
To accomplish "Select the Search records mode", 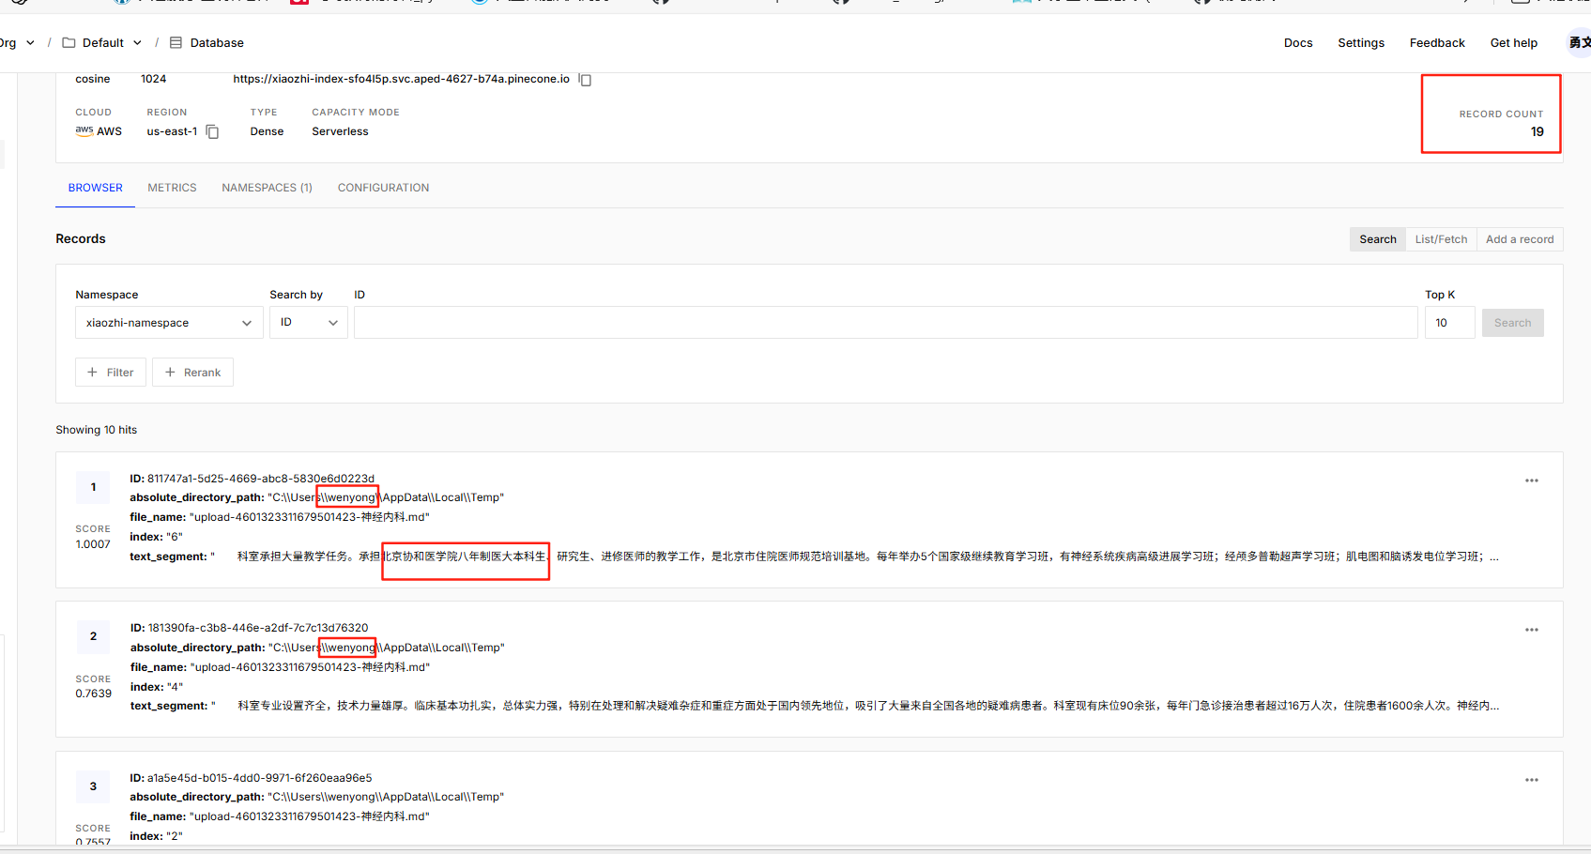I will pyautogui.click(x=1377, y=239).
